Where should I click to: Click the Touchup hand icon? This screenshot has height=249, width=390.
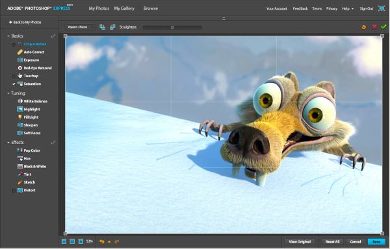point(20,76)
